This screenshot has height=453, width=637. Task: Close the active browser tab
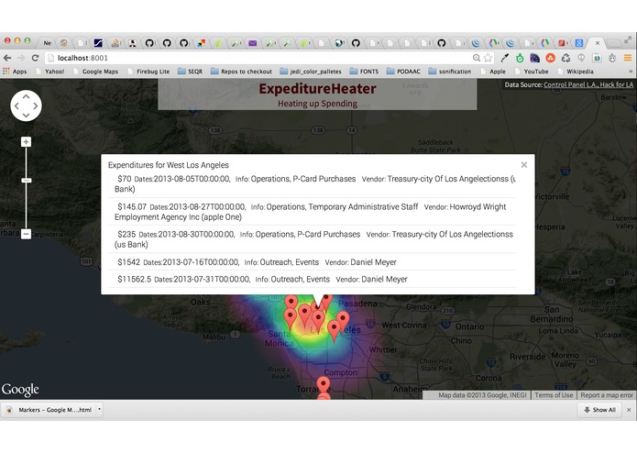point(598,43)
